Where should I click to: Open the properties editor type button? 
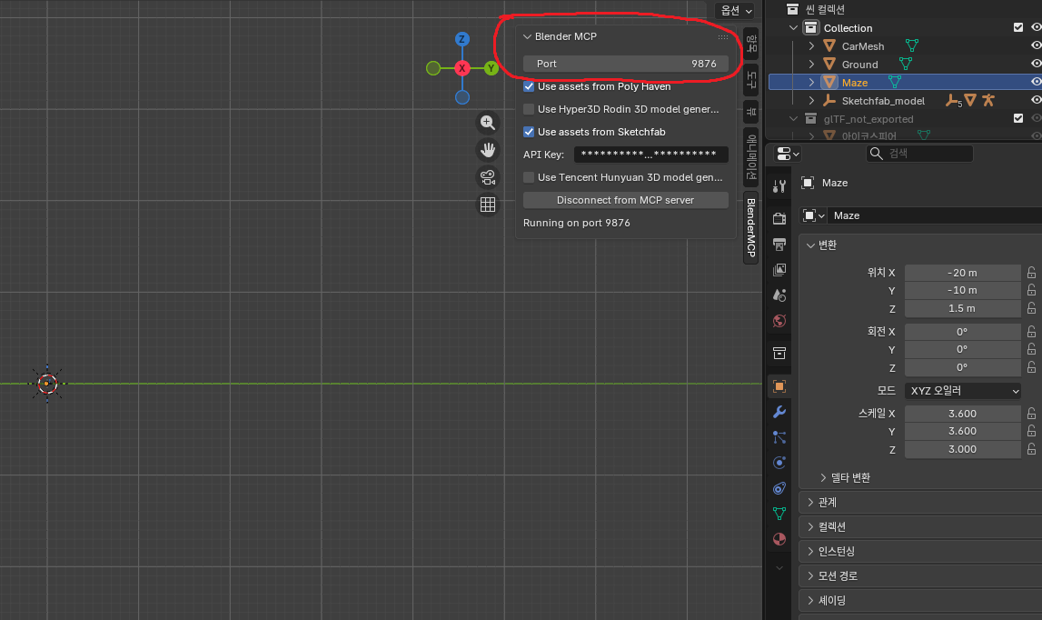788,154
